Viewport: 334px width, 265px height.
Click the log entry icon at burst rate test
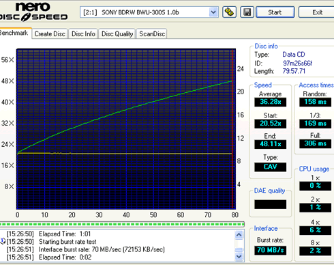tap(3, 241)
